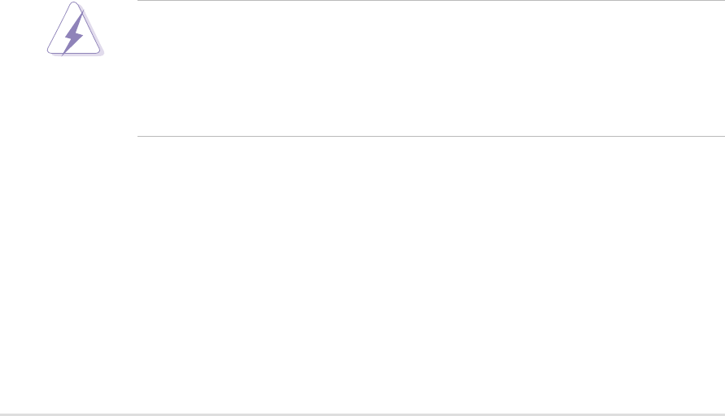The image size is (725, 416).
Task: Select the lightning bolt inside the triangle
Action: (x=73, y=33)
